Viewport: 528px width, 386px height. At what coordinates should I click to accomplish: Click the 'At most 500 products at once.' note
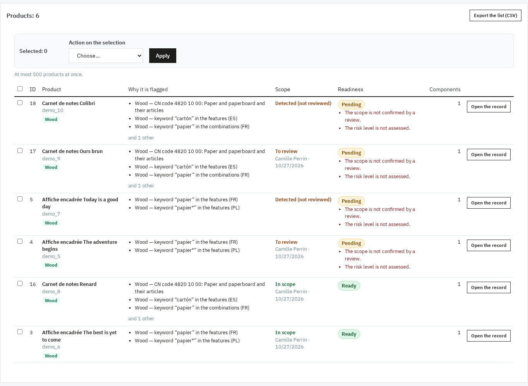click(x=49, y=75)
